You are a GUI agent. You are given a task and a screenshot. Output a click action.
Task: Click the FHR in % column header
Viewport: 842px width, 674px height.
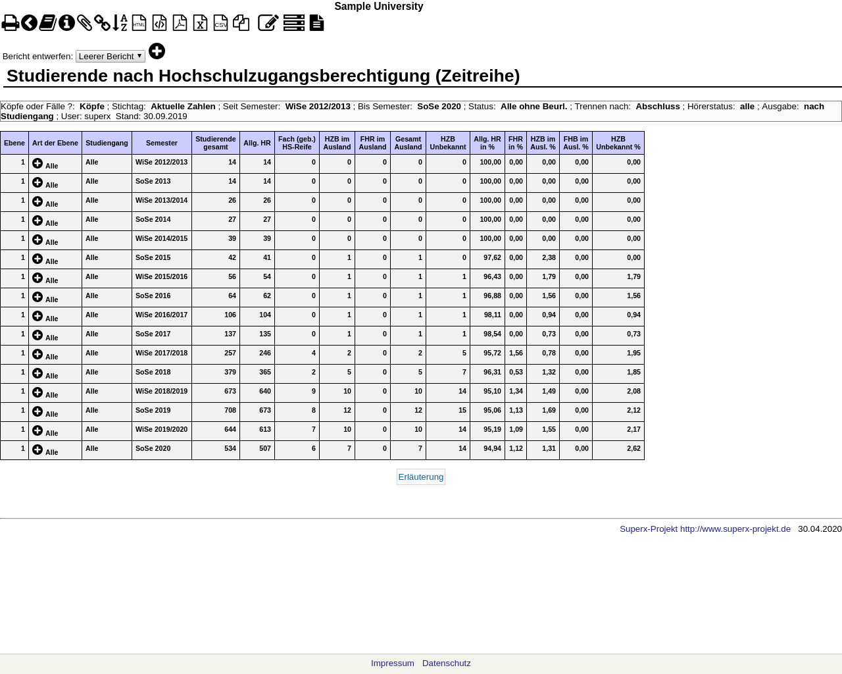click(x=516, y=143)
